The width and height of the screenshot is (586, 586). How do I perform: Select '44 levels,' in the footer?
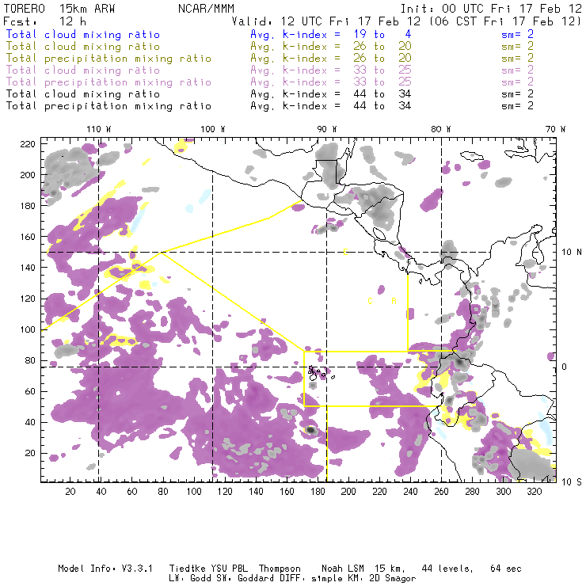447,569
